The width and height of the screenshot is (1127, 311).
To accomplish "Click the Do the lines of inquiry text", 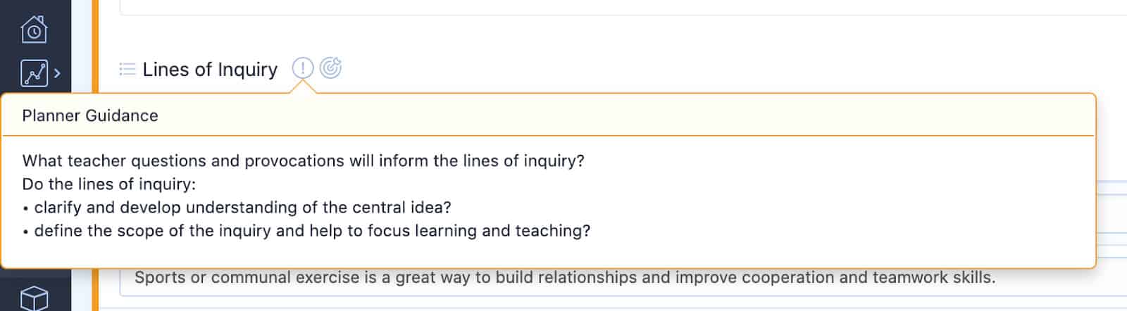I will [109, 184].
